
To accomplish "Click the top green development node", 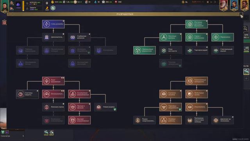I will click(196, 24).
